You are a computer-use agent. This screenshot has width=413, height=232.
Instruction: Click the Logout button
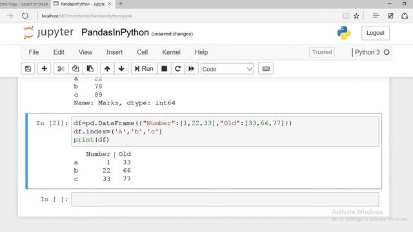[x=376, y=33]
